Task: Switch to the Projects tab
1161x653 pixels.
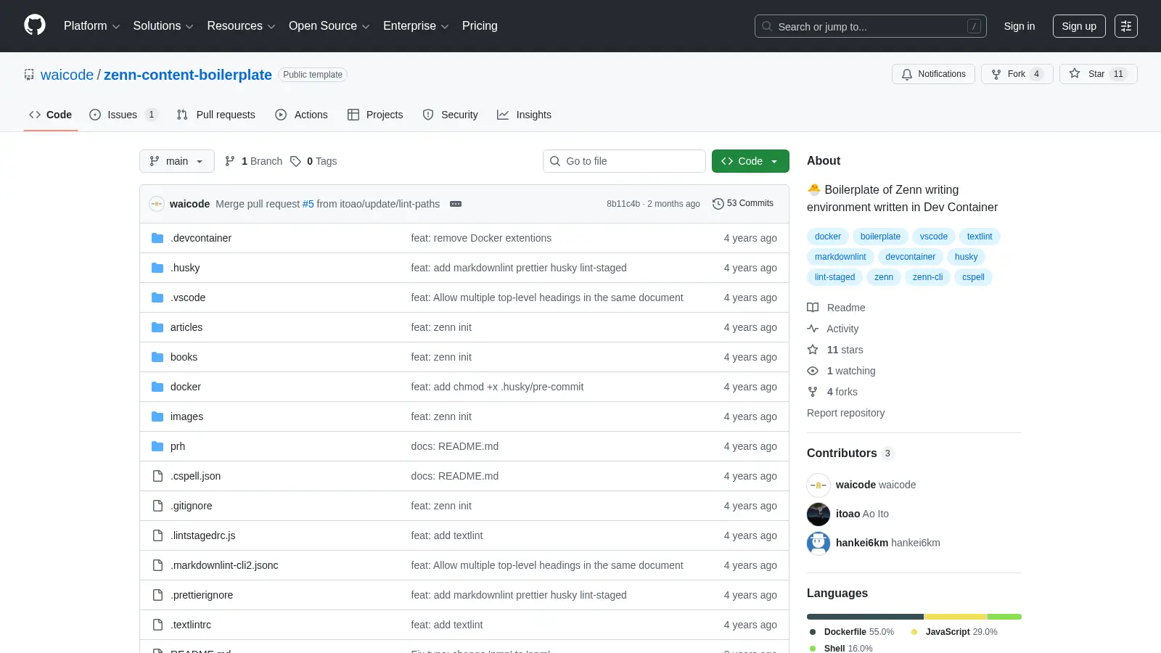Action: [x=375, y=115]
